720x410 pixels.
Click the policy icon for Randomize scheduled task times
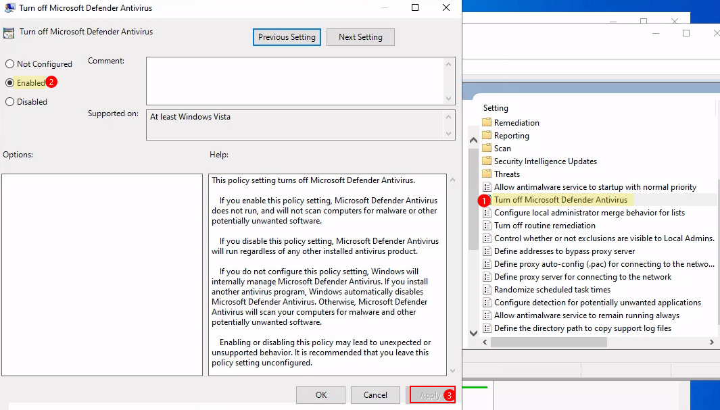pyautogui.click(x=487, y=290)
